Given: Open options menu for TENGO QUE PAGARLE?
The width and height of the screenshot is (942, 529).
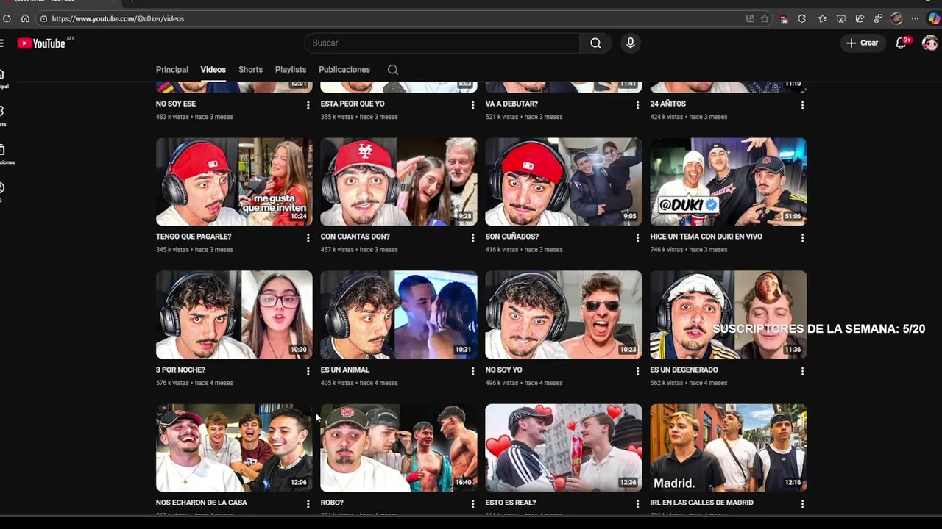Looking at the screenshot, I should tap(308, 238).
